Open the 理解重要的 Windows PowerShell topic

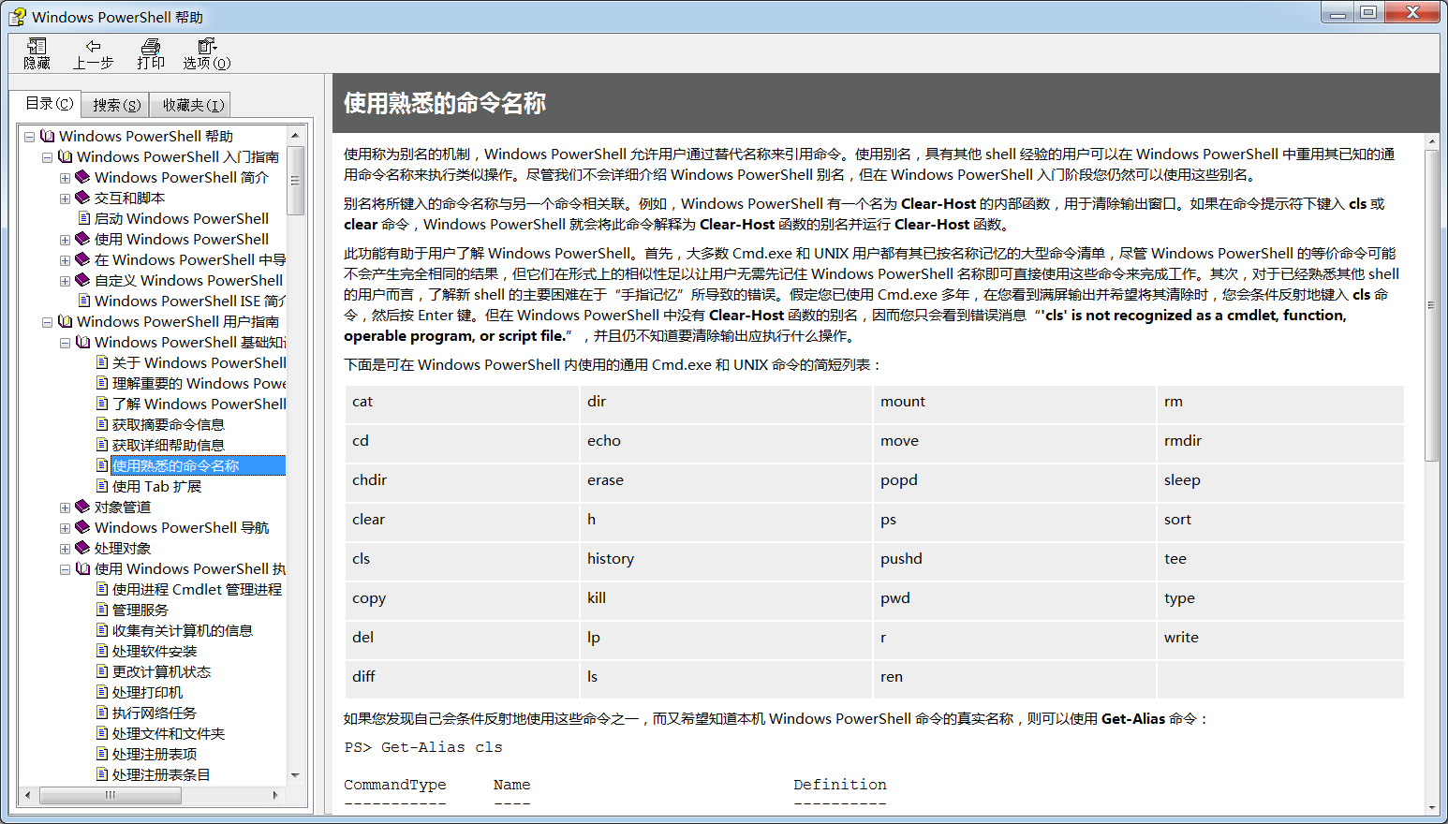coord(199,384)
